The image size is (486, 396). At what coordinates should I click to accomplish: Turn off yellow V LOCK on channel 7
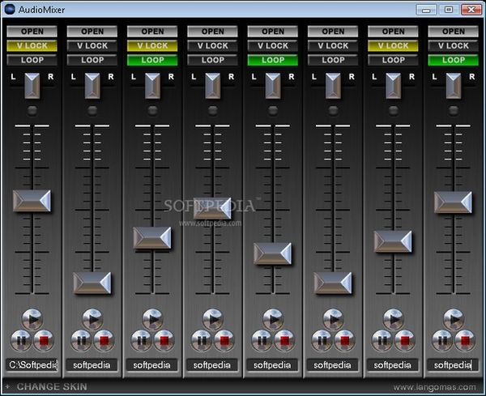tap(393, 46)
